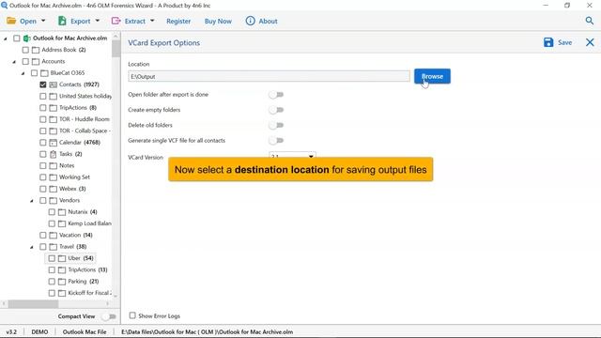Viewport: 601px width, 338px height.
Task: Click the BlueCat O365 folder icon
Action: click(x=44, y=73)
